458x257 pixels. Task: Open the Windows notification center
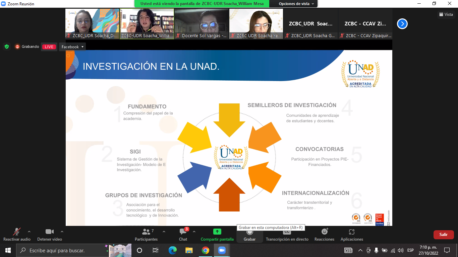coord(447,250)
